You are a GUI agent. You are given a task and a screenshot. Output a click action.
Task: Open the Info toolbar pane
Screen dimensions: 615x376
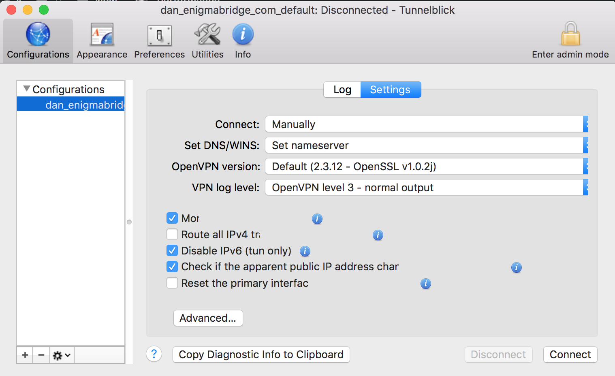point(243,41)
